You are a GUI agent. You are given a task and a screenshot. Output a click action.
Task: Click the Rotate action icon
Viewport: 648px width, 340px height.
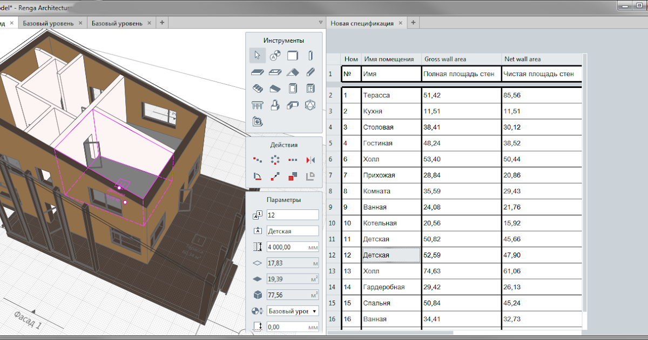pos(257,176)
